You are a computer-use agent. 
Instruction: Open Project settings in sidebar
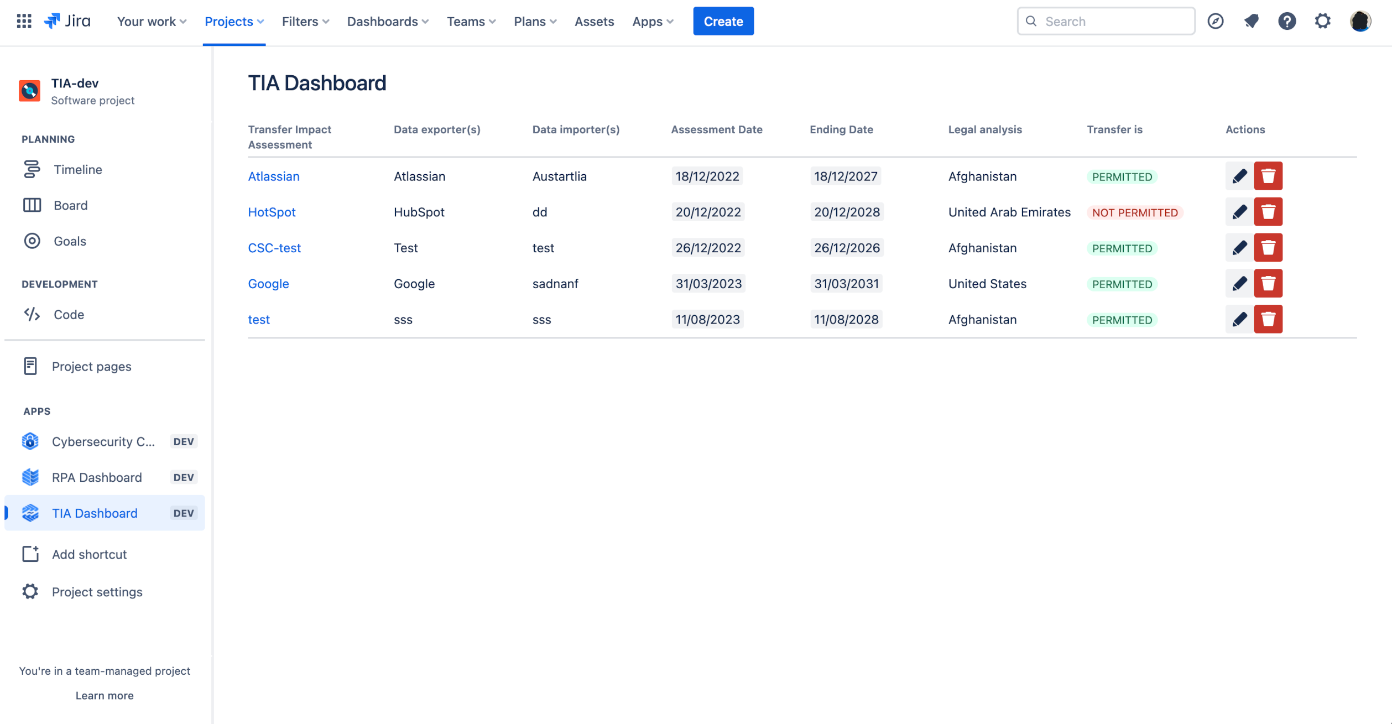105,592
